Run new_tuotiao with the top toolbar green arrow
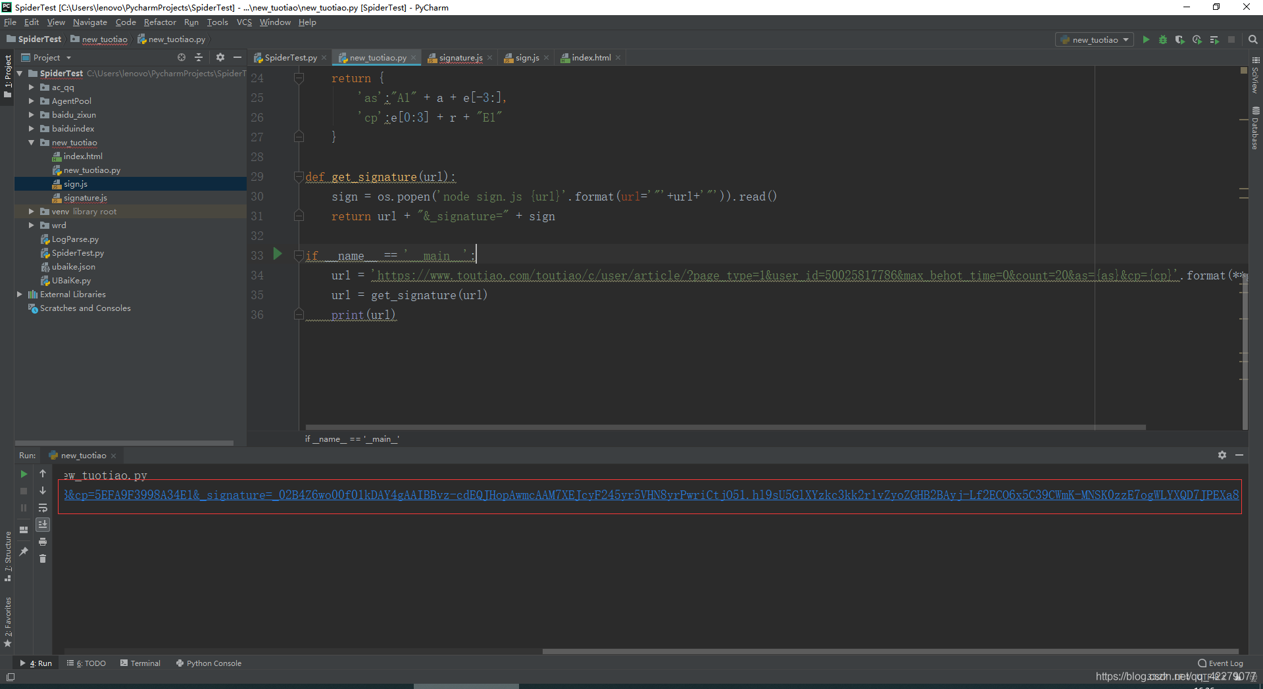Screen dimensions: 1263x689 pos(1146,39)
